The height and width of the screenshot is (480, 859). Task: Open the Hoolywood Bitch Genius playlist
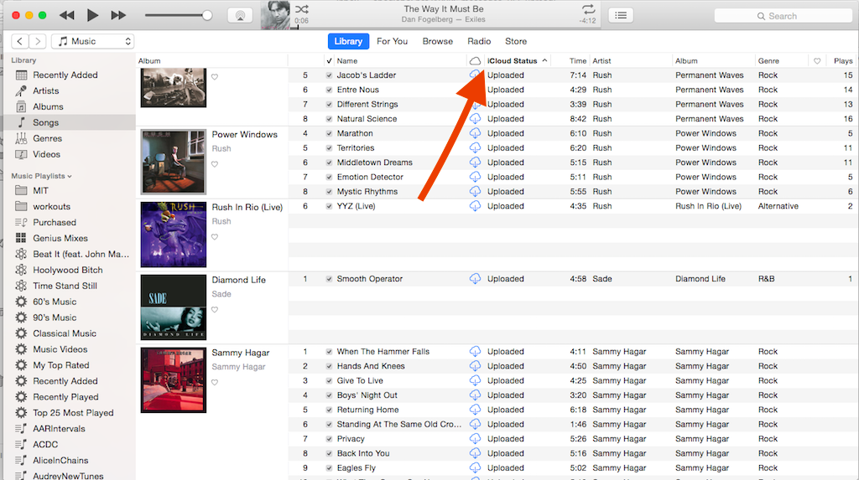[70, 270]
